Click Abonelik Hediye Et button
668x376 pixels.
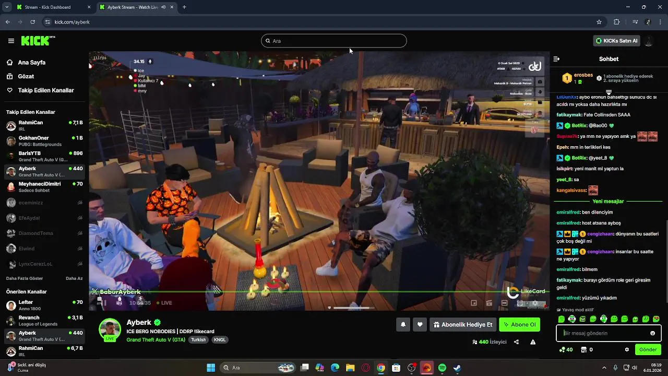[x=463, y=324]
